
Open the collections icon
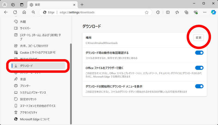pyautogui.click(x=186, y=12)
